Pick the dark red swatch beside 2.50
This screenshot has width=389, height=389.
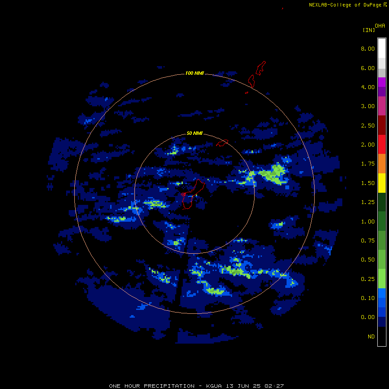tap(382, 125)
